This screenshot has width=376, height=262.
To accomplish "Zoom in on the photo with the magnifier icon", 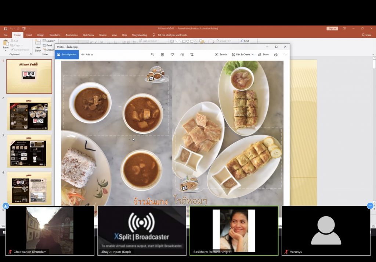I will [153, 55].
